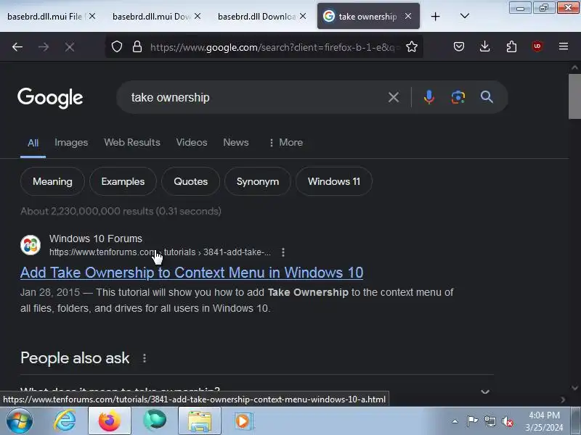This screenshot has height=435, width=581.
Task: Select the All results tab
Action: (33, 143)
